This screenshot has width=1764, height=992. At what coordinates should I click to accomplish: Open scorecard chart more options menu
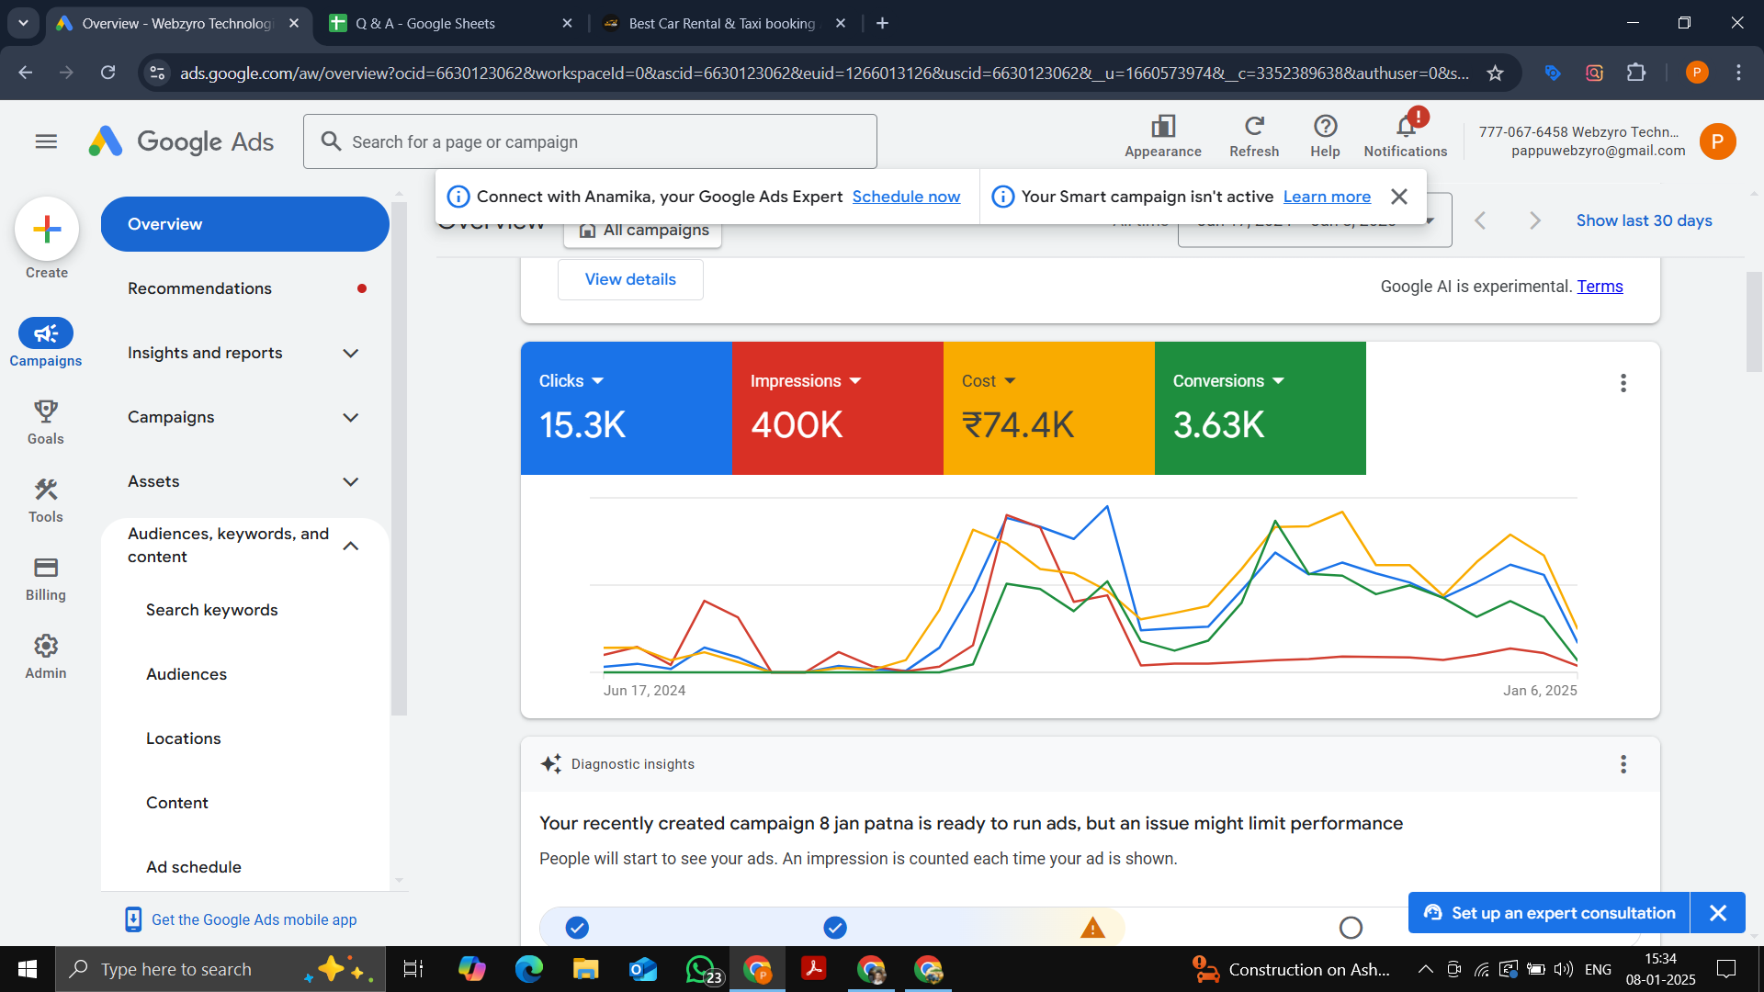pos(1623,383)
